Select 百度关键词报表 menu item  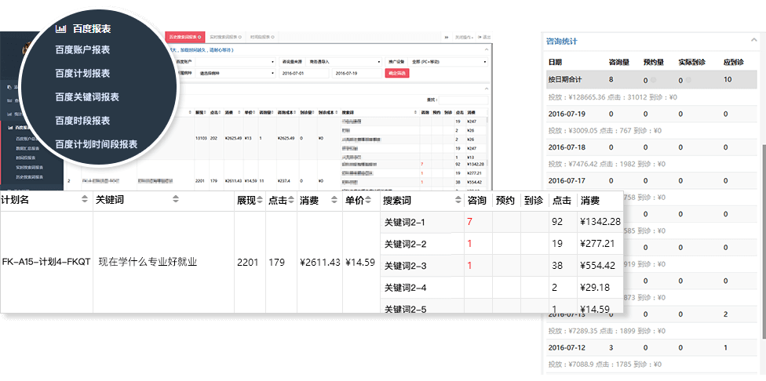click(x=87, y=97)
